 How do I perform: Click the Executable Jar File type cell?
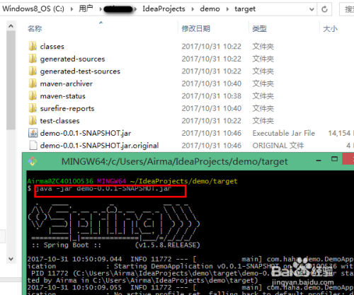click(284, 133)
